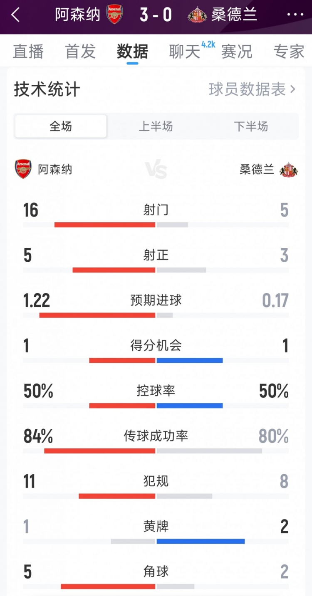Image resolution: width=312 pixels, height=596 pixels.
Task: Tap the back arrow icon
Action: click(15, 15)
